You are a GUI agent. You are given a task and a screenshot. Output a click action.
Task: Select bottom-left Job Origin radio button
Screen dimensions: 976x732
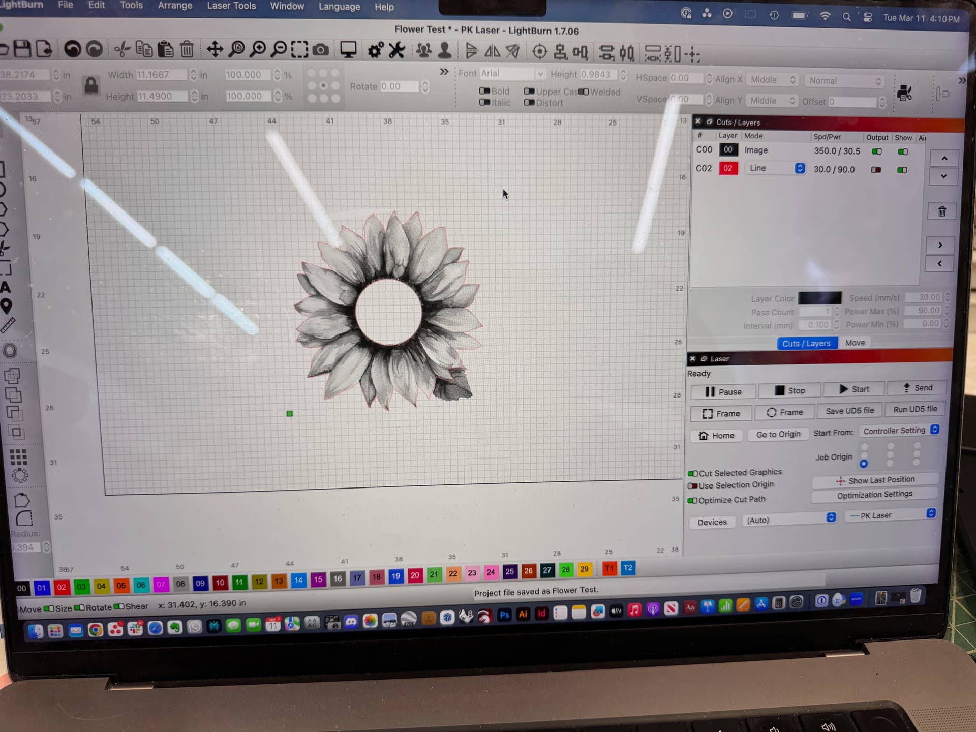pos(864,464)
